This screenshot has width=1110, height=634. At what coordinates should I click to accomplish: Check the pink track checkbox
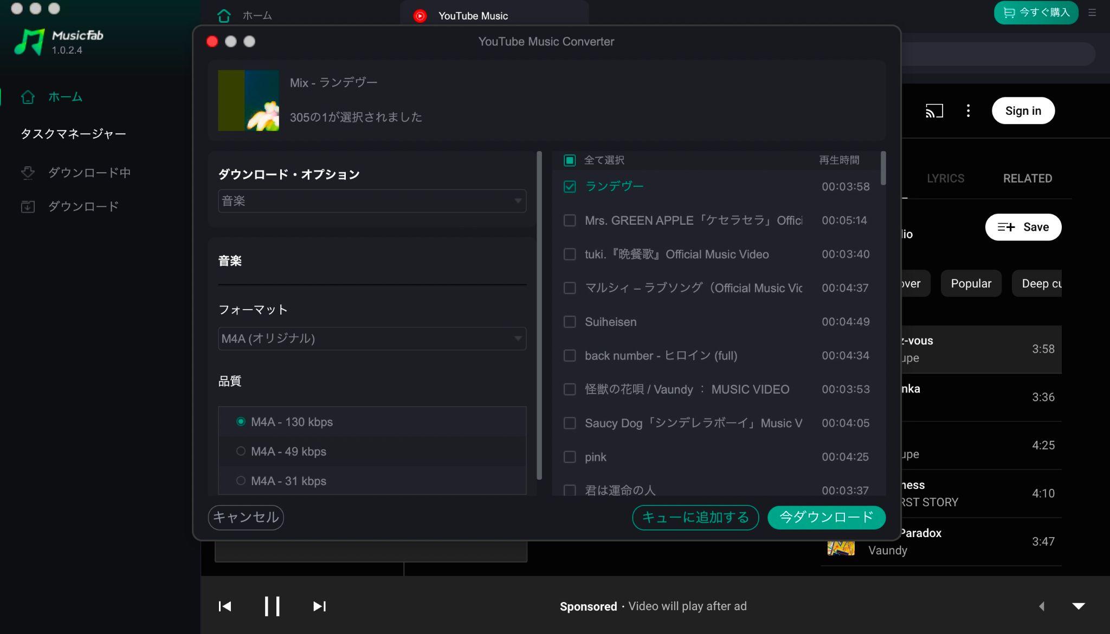tap(569, 457)
